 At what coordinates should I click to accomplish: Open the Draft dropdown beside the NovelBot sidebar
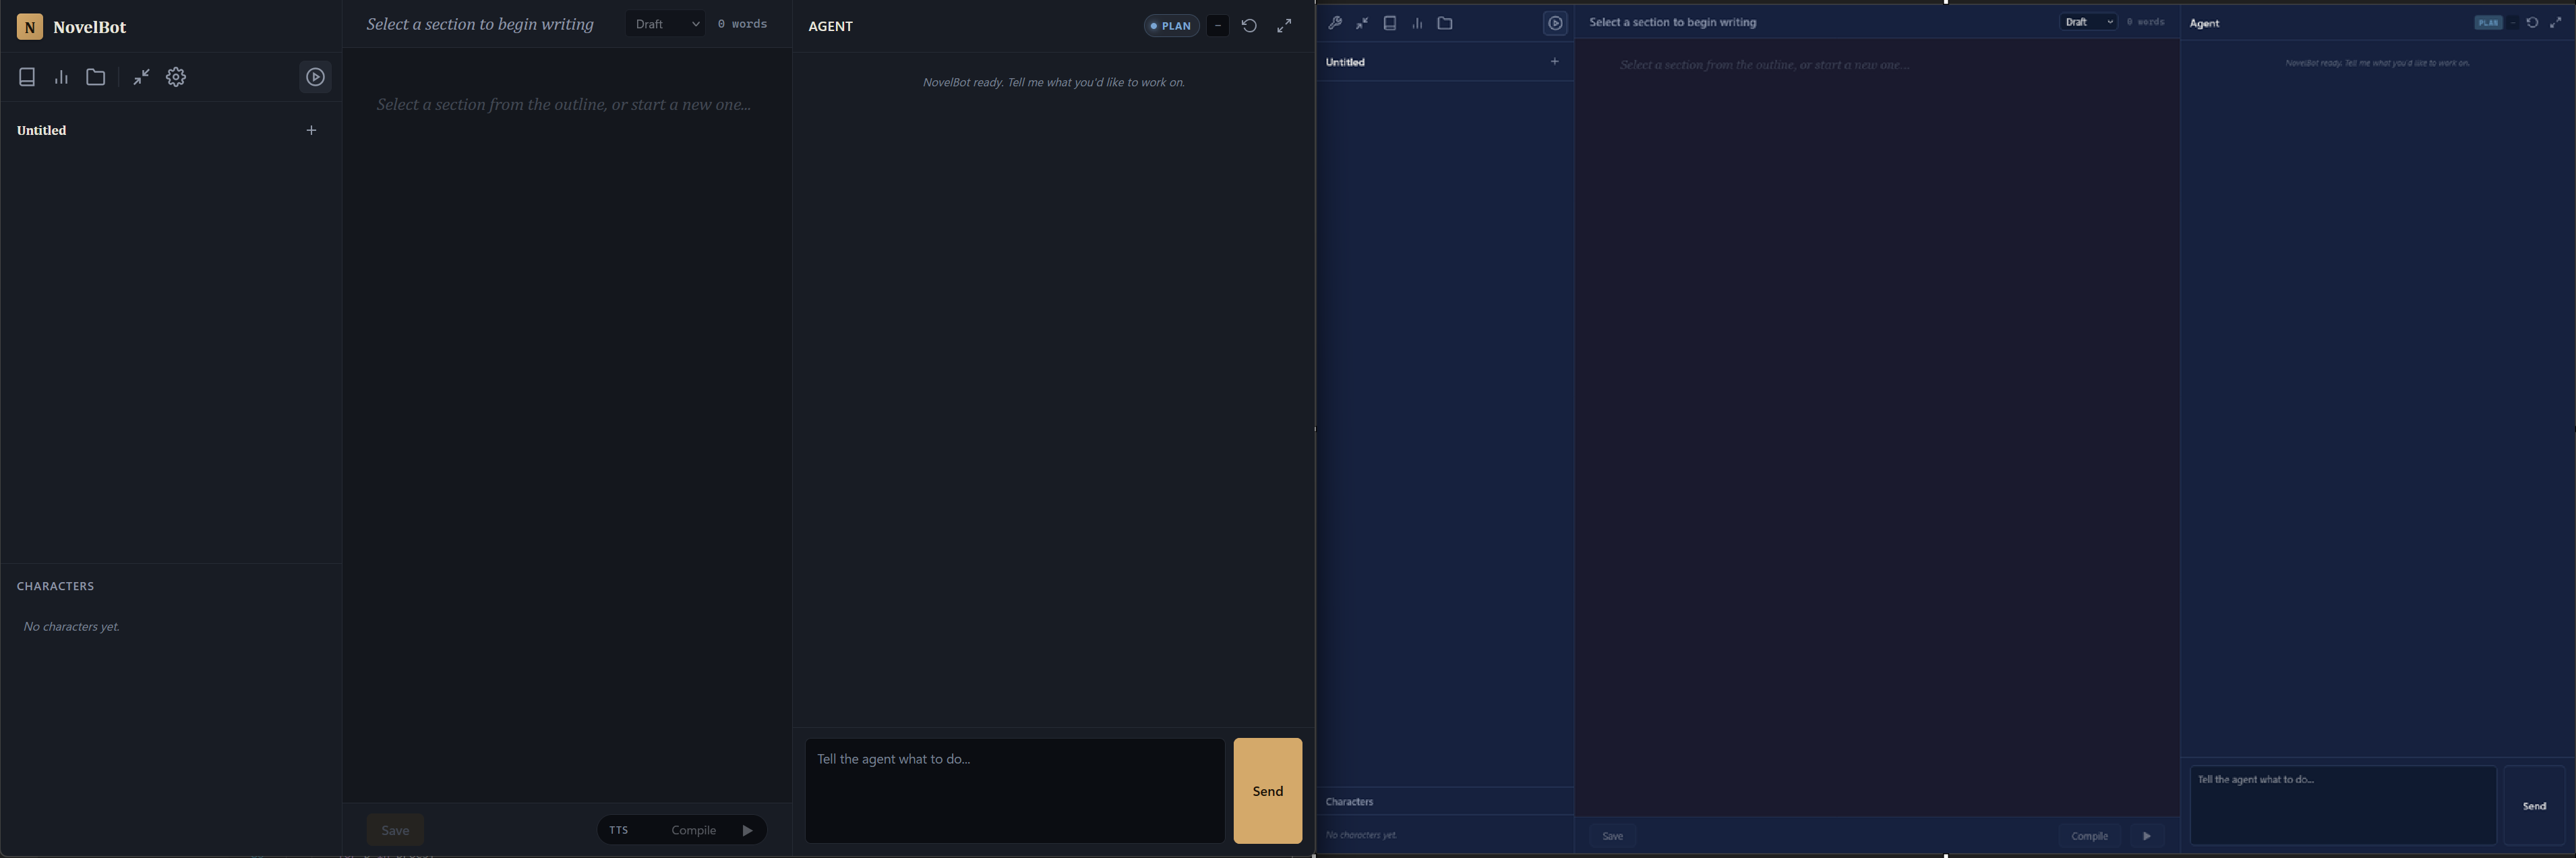click(x=666, y=24)
